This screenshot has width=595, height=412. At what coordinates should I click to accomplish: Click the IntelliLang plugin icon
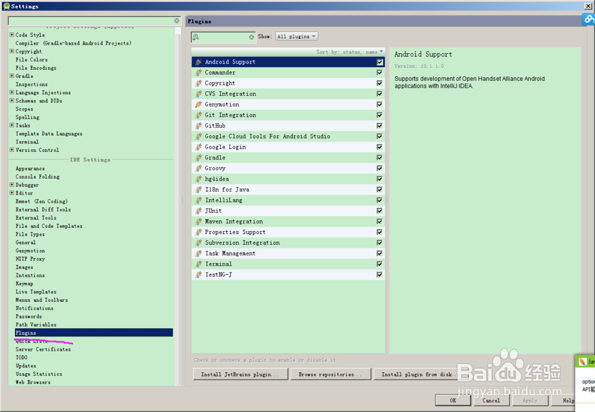tap(198, 200)
